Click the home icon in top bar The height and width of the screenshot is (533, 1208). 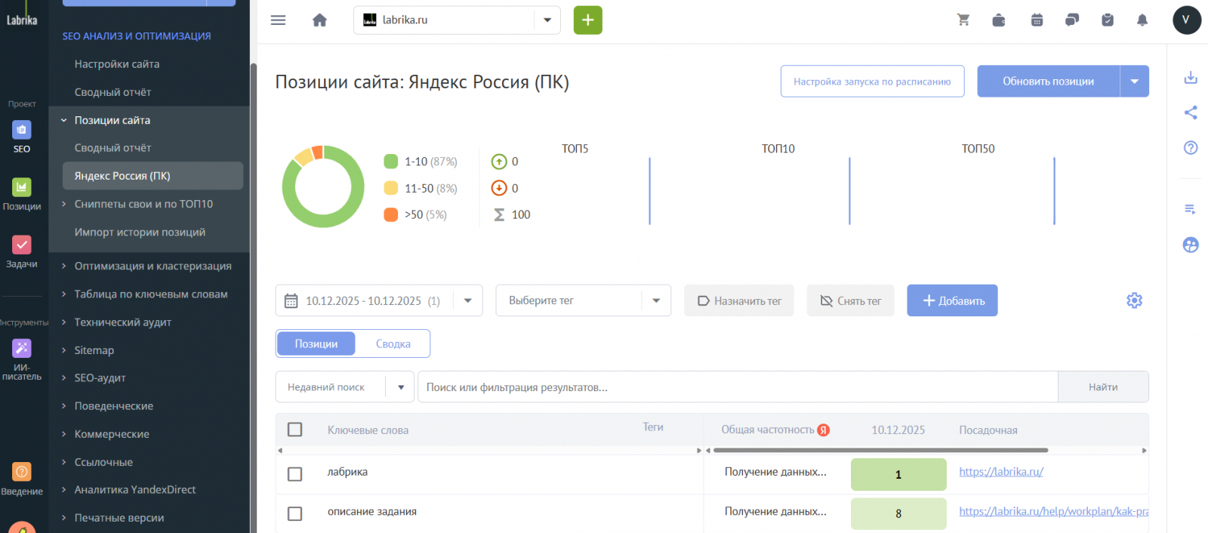tap(319, 20)
